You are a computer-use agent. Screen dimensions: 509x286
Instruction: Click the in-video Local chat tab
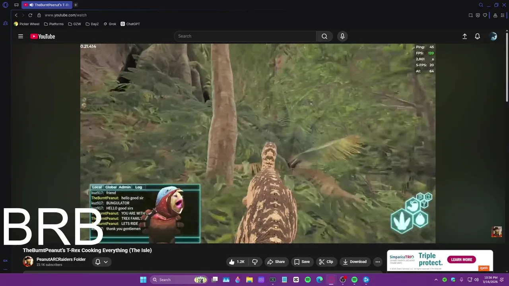click(x=97, y=187)
